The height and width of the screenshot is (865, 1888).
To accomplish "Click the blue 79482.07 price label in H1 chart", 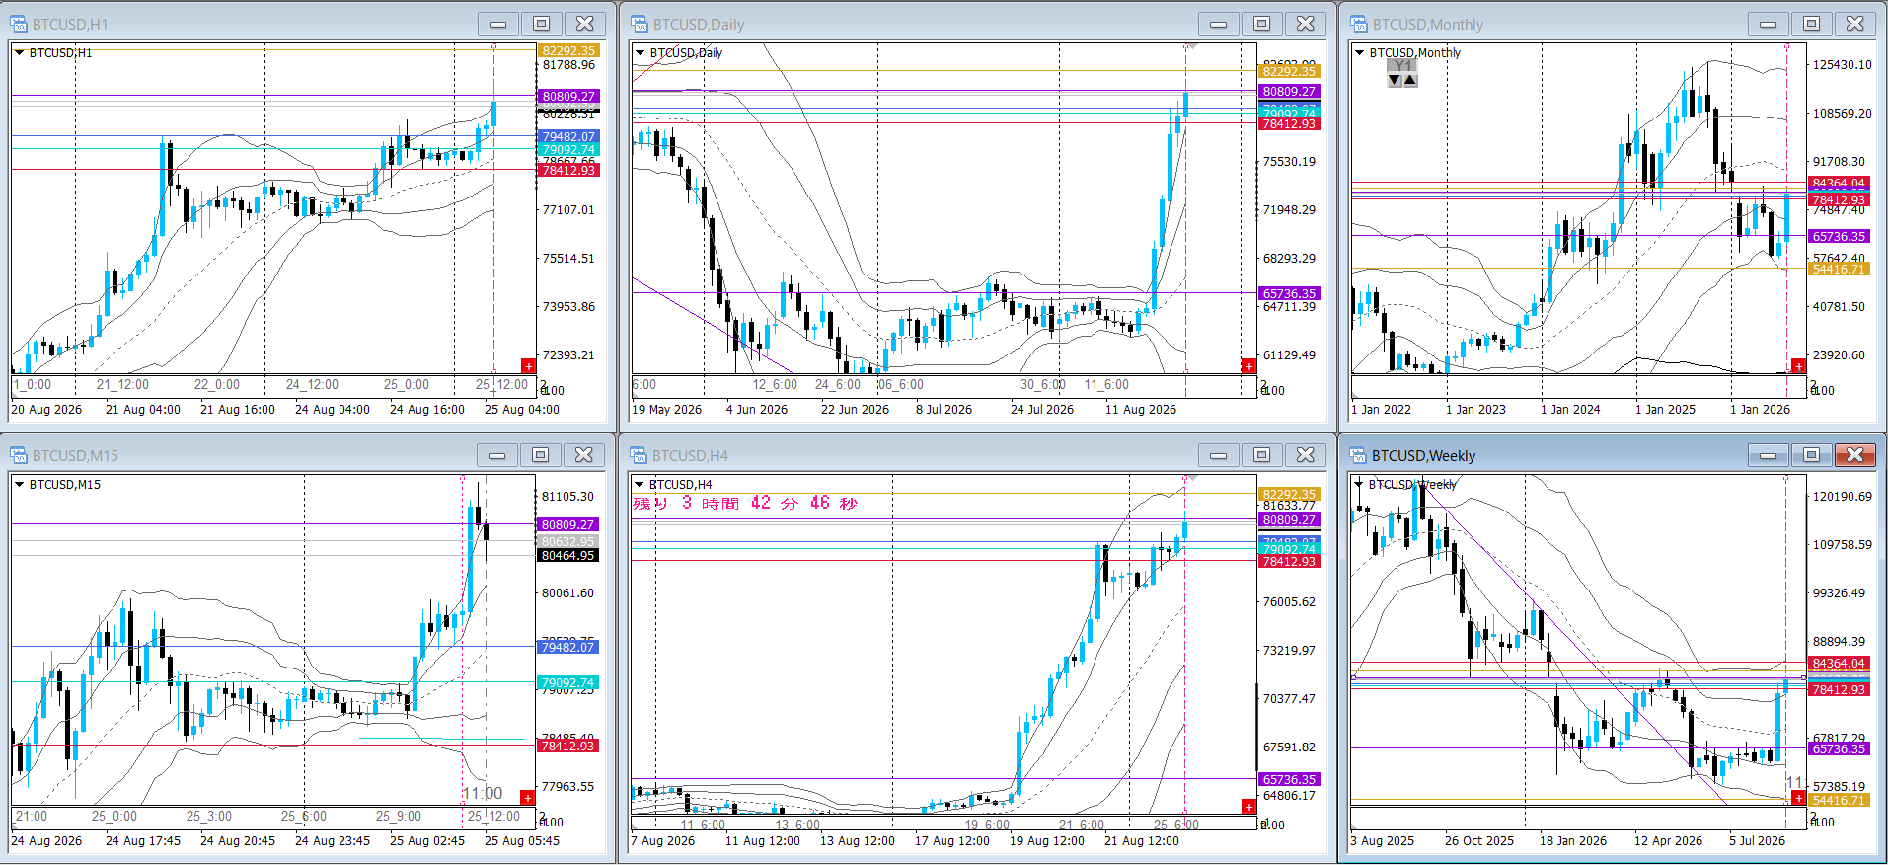I will [x=568, y=137].
